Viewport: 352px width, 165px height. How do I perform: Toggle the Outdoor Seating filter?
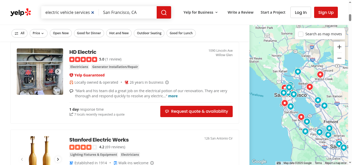[149, 33]
